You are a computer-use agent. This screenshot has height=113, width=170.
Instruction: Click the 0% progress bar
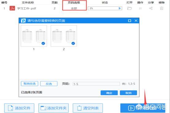pyautogui.click(x=105, y=8)
